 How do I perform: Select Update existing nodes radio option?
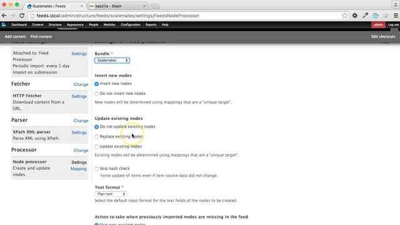(x=96, y=147)
